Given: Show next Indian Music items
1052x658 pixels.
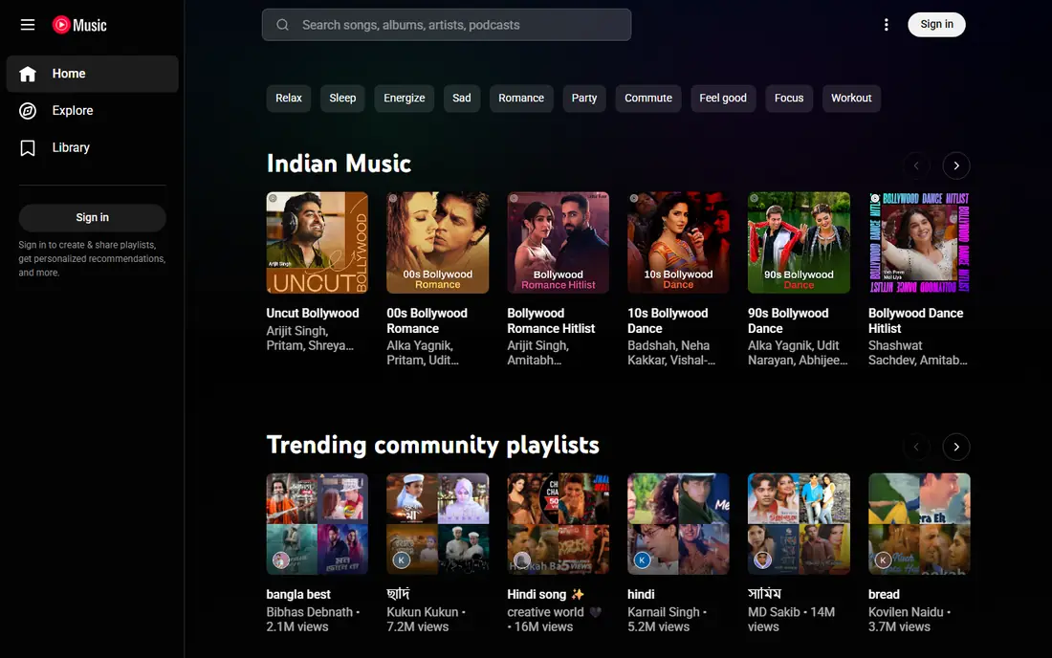Looking at the screenshot, I should pyautogui.click(x=956, y=165).
